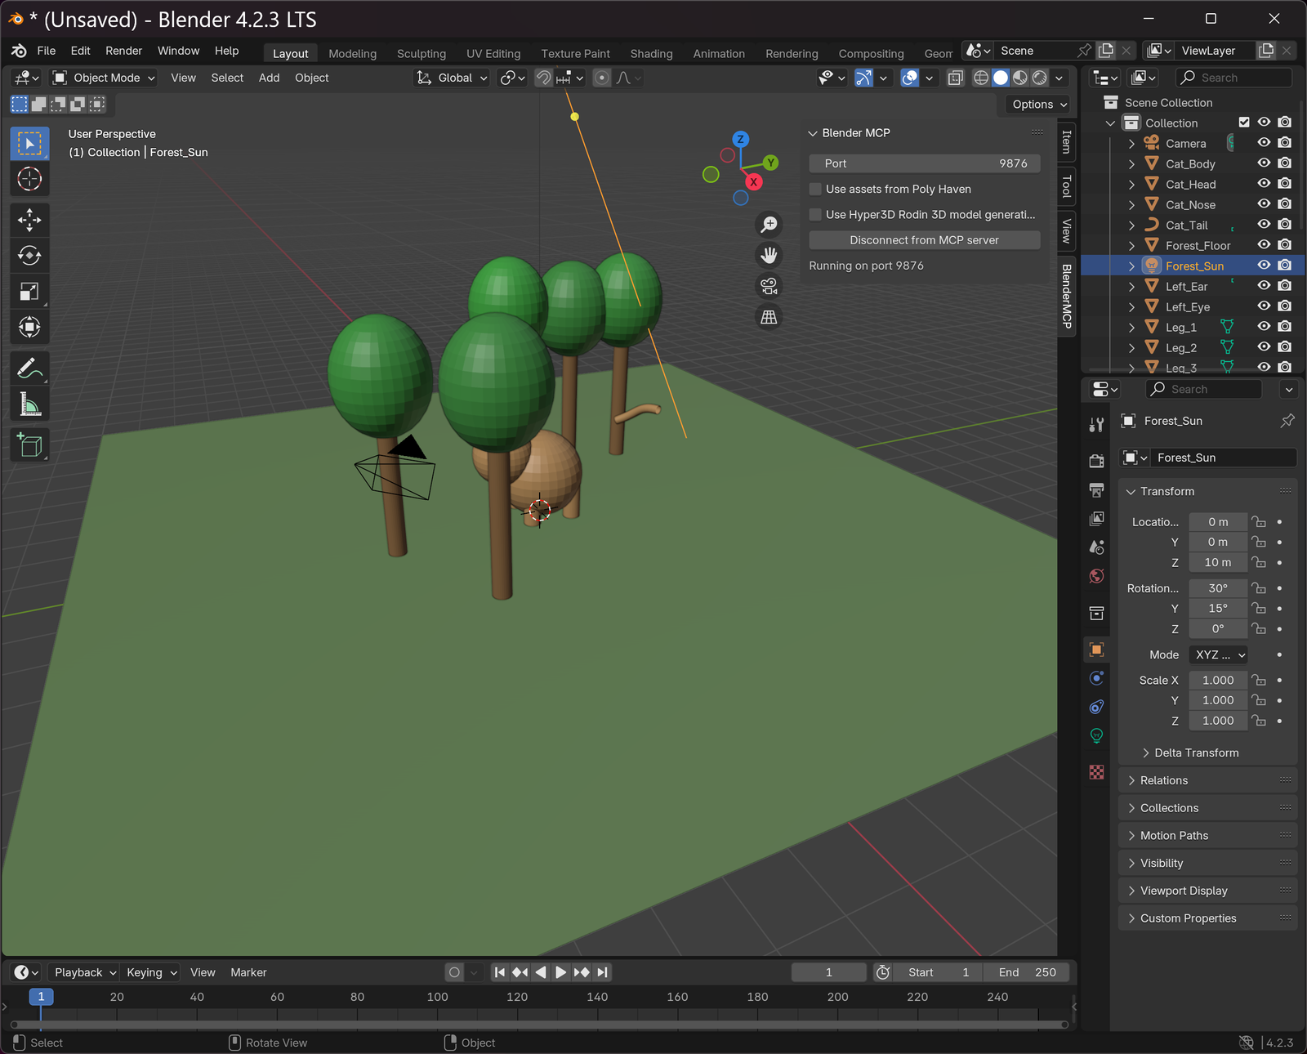Select the Transform tool
Viewport: 1307px width, 1054px height.
click(x=29, y=328)
